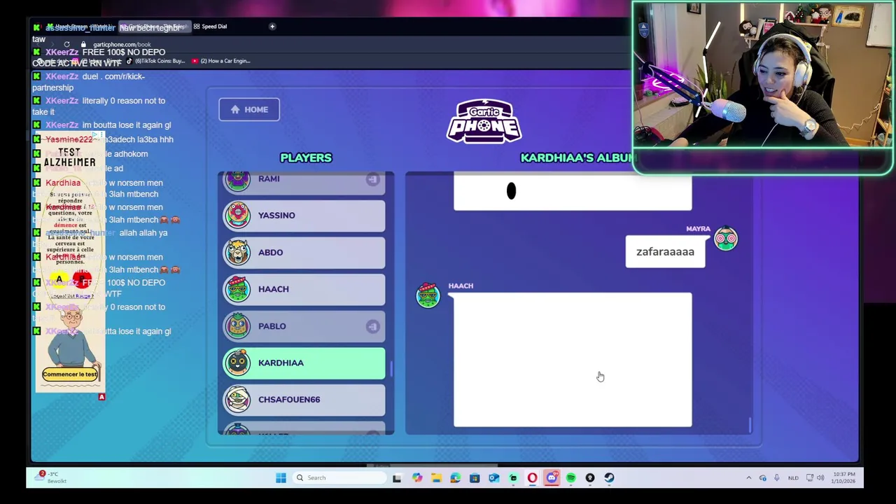Viewport: 896px width, 504px height.
Task: Expand the hidden system tray icons
Action: (x=748, y=478)
